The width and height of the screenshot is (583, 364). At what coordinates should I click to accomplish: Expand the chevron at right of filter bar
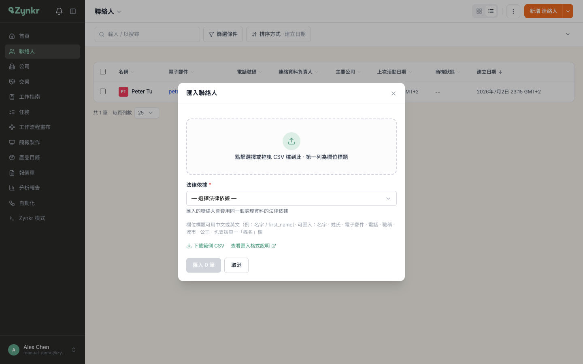[568, 34]
